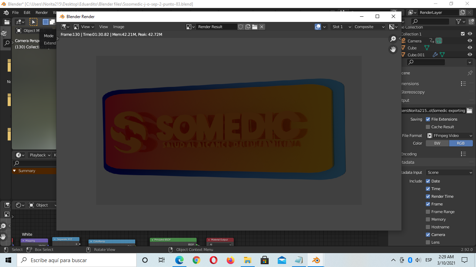
Task: Open Task View from the taskbar
Action: 162,260
